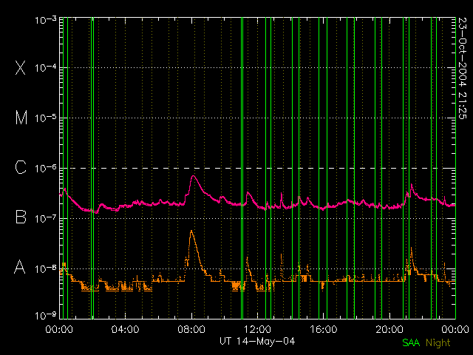Click the 10^-6 y-axis tick label
This screenshot has height=355, width=473.
point(46,168)
